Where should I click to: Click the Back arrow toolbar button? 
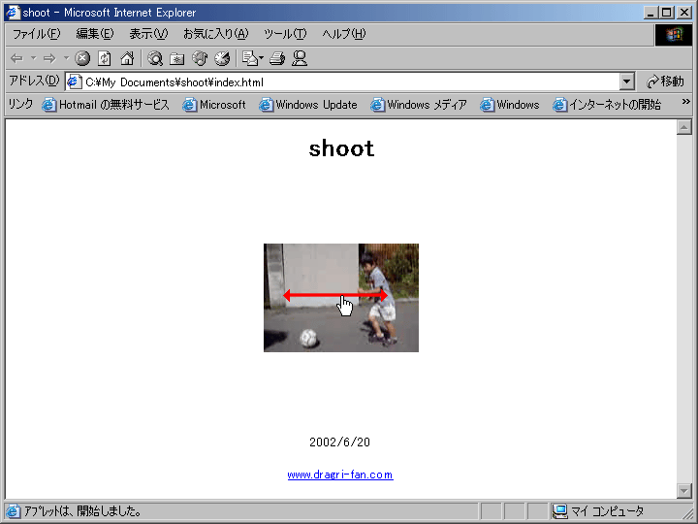pos(17,58)
